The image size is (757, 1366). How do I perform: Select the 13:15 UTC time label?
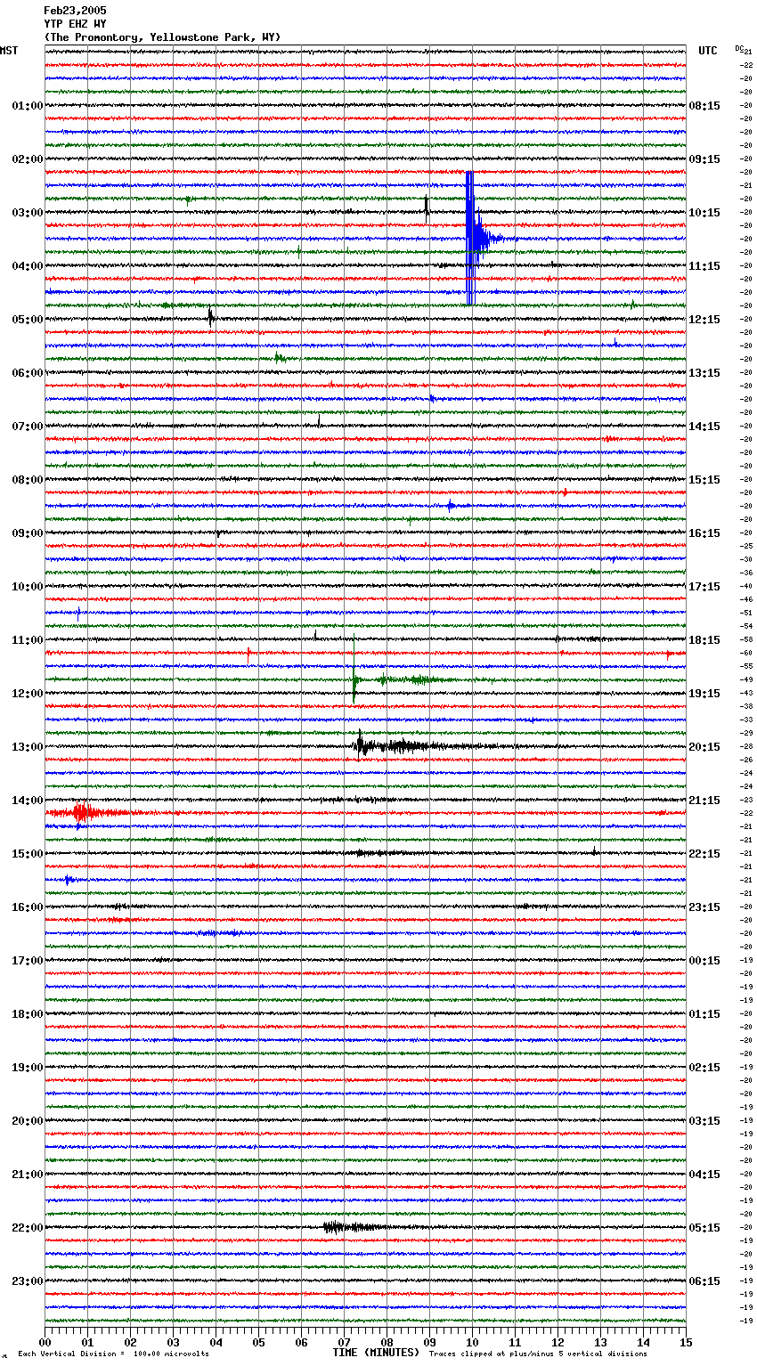coord(704,373)
